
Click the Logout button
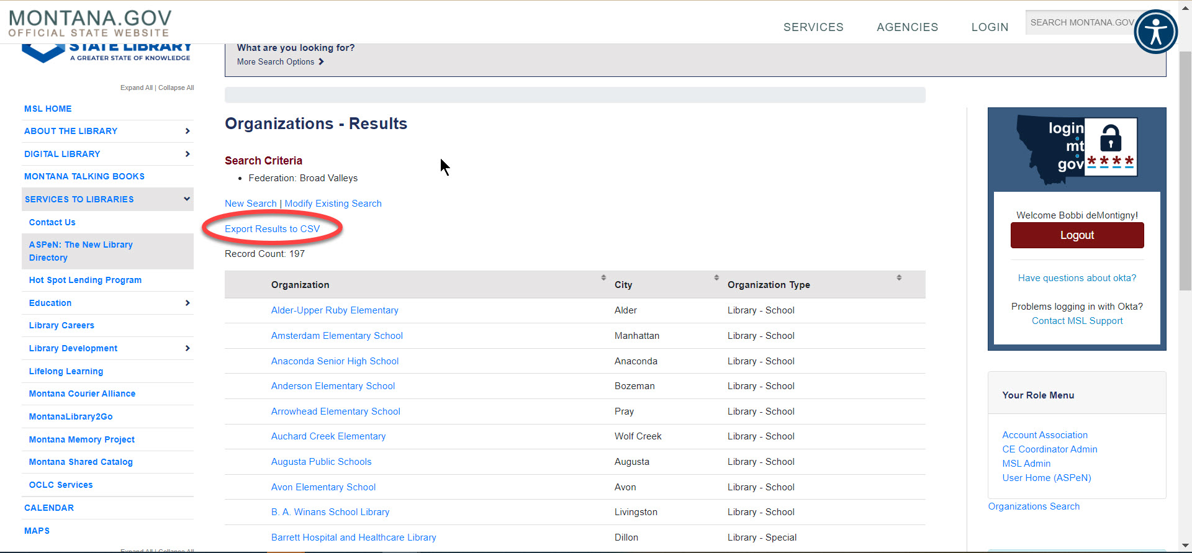[1077, 235]
